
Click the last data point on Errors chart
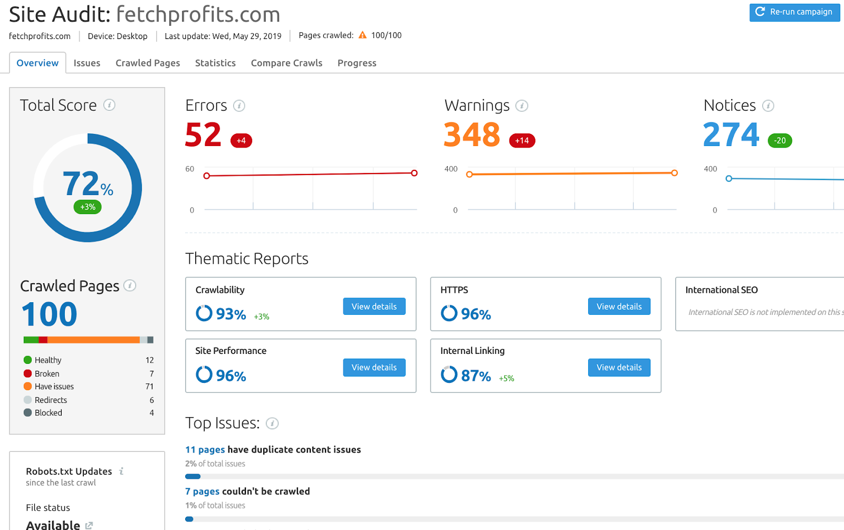coord(414,173)
